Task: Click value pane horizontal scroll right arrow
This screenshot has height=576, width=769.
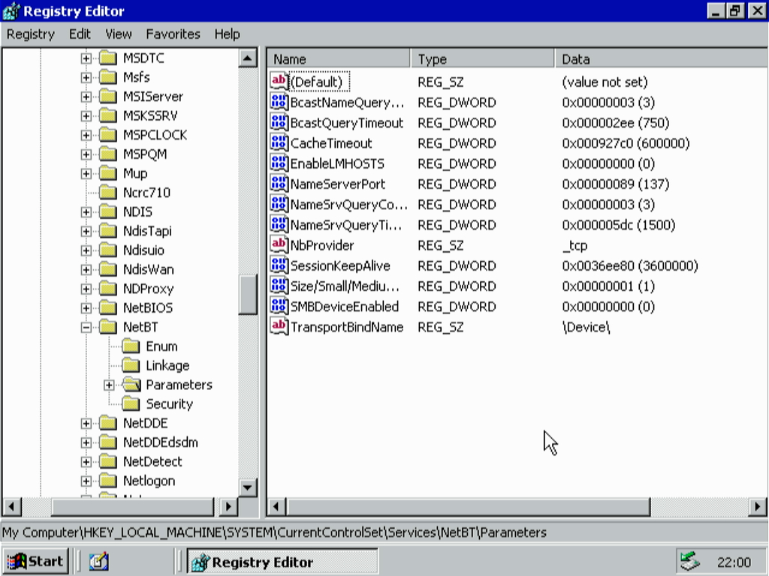Action: [x=758, y=506]
